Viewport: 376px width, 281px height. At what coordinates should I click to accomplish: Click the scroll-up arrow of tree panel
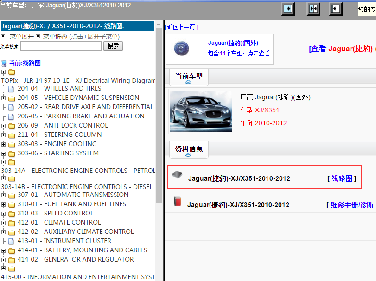coord(159,24)
